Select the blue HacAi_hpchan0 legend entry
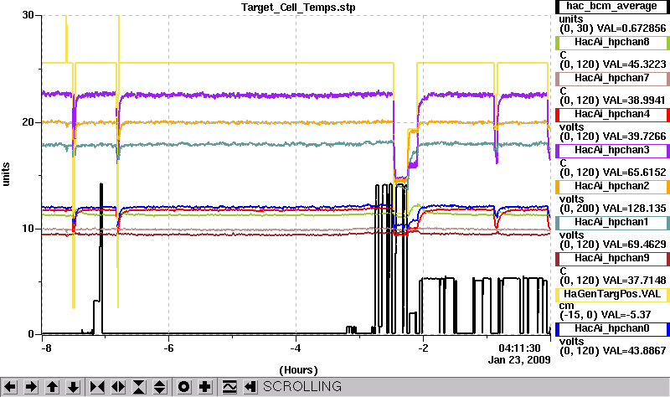This screenshot has height=397, width=670. point(612,328)
